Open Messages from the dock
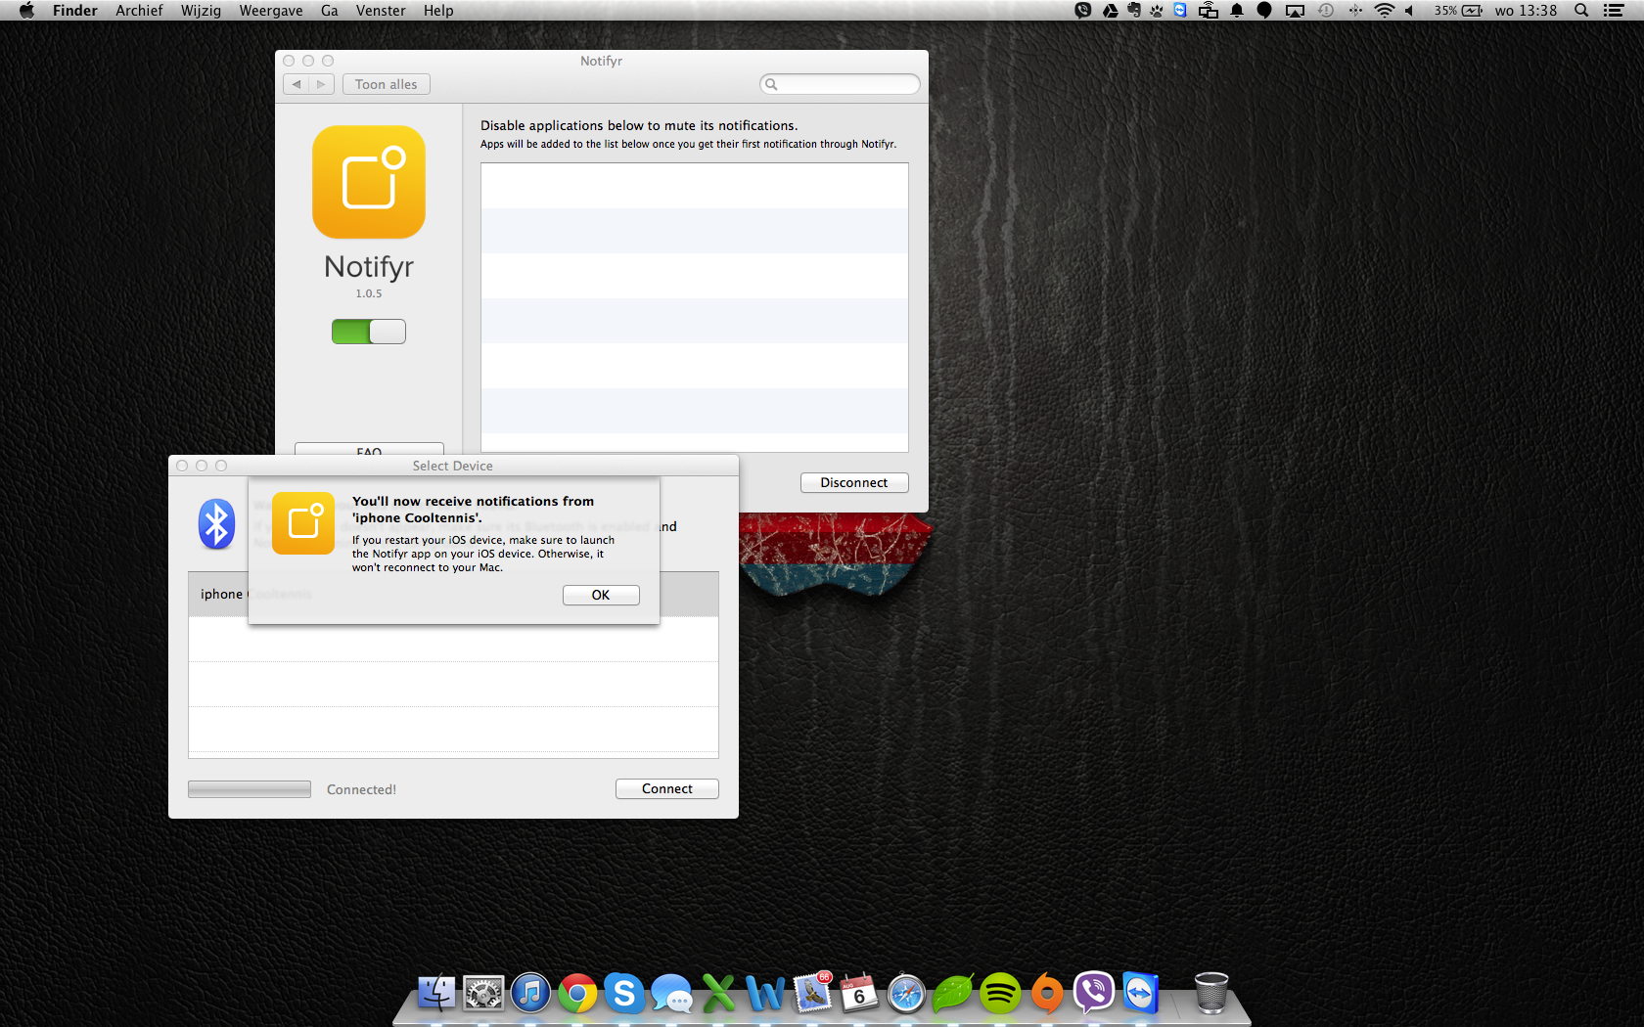Image resolution: width=1644 pixels, height=1027 pixels. point(671,994)
